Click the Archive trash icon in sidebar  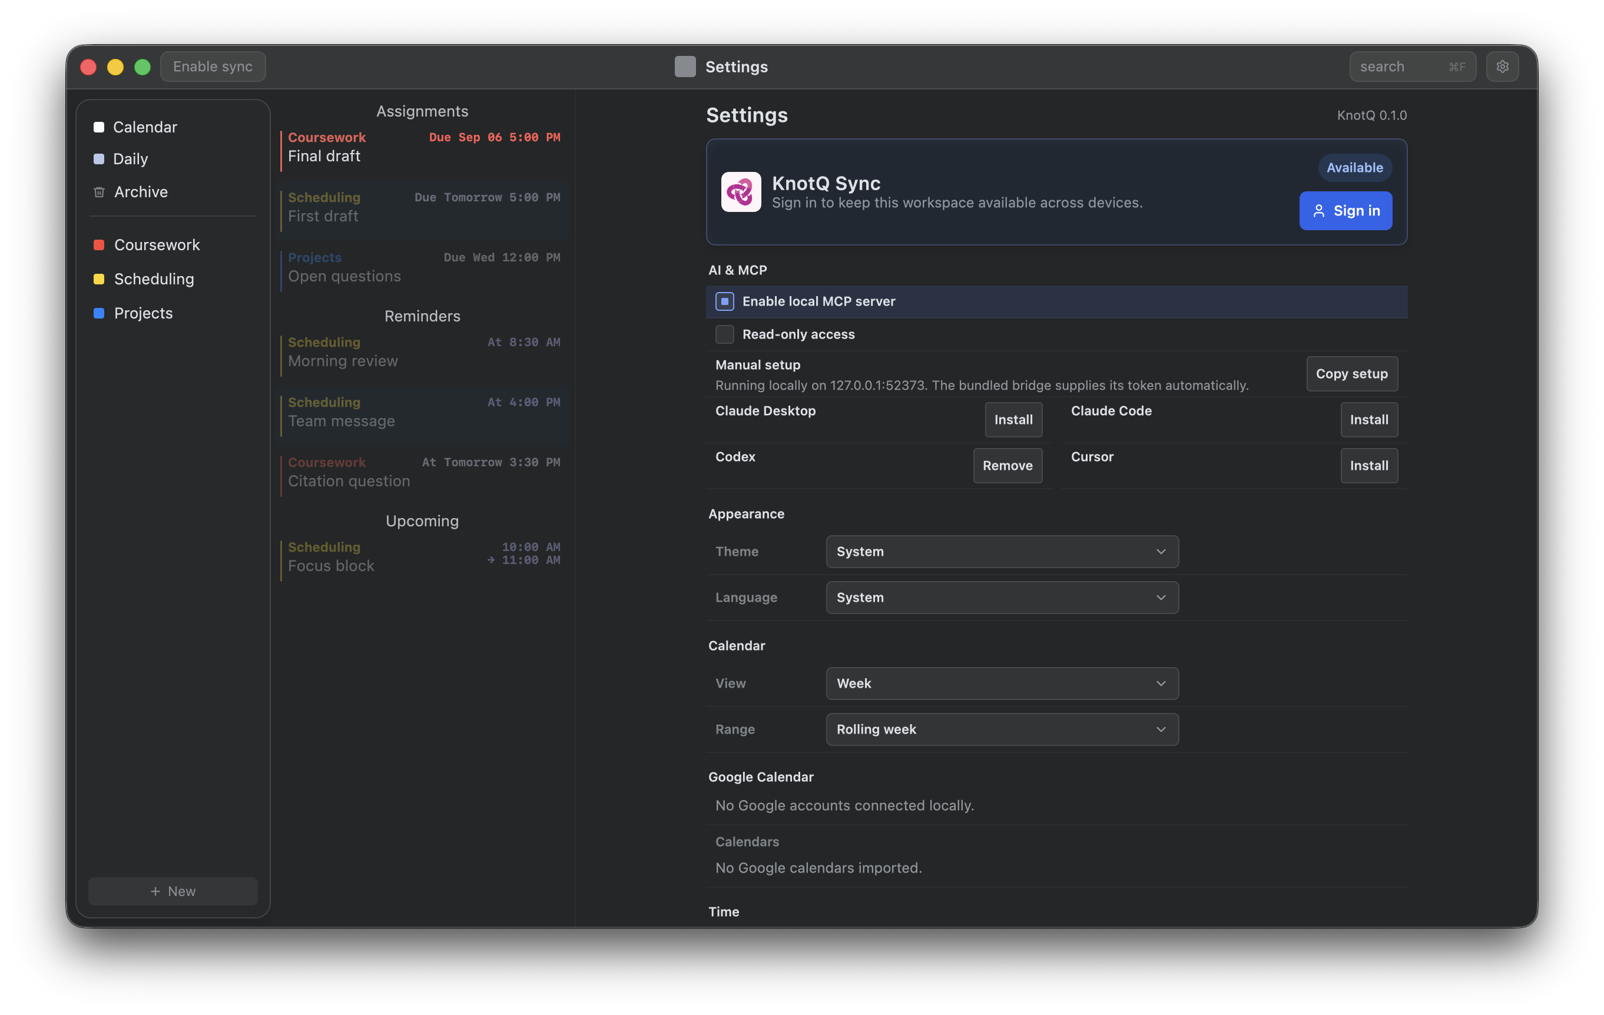tap(100, 192)
